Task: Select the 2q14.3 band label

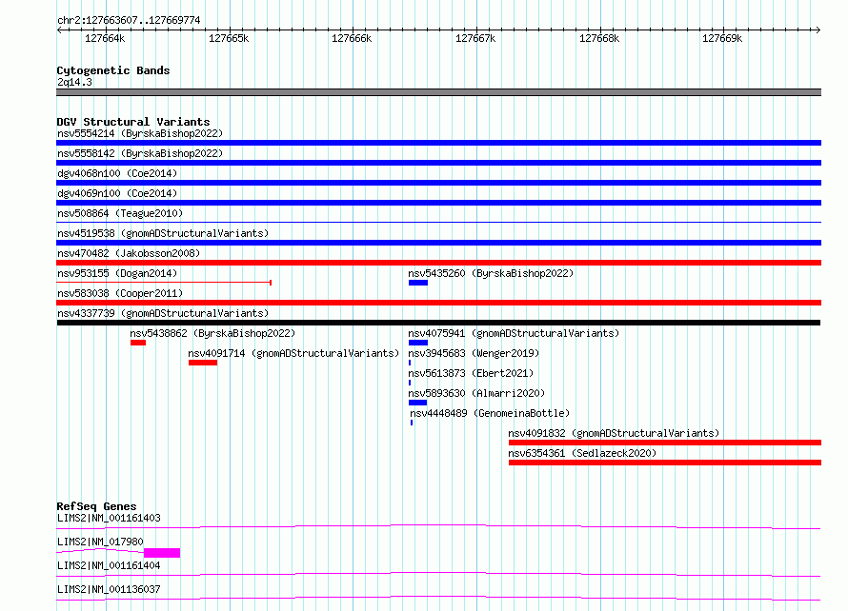Action: pyautogui.click(x=74, y=82)
